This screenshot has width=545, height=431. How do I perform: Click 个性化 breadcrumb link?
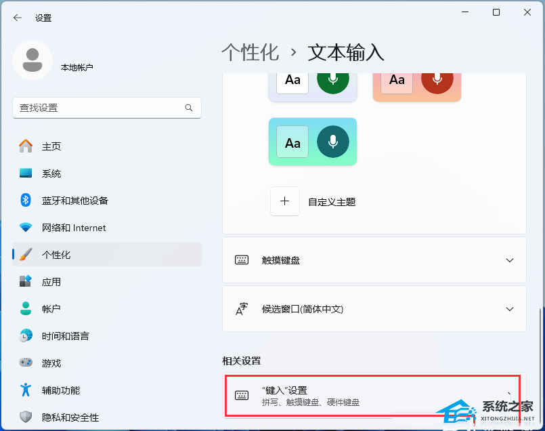point(250,53)
